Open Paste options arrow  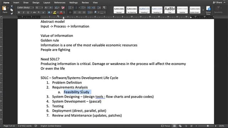pos(8,8)
